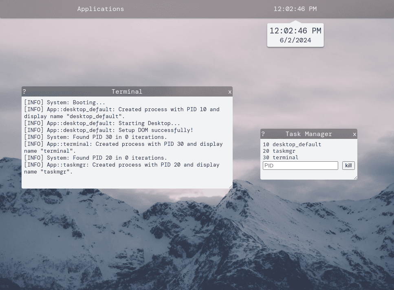Screen dimensions: 394x290
Task: Click the Task Manager title label
Action: [308, 134]
